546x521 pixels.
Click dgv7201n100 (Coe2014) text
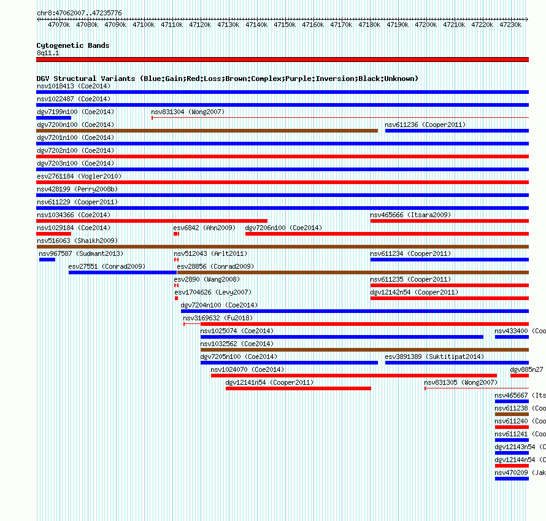point(75,137)
